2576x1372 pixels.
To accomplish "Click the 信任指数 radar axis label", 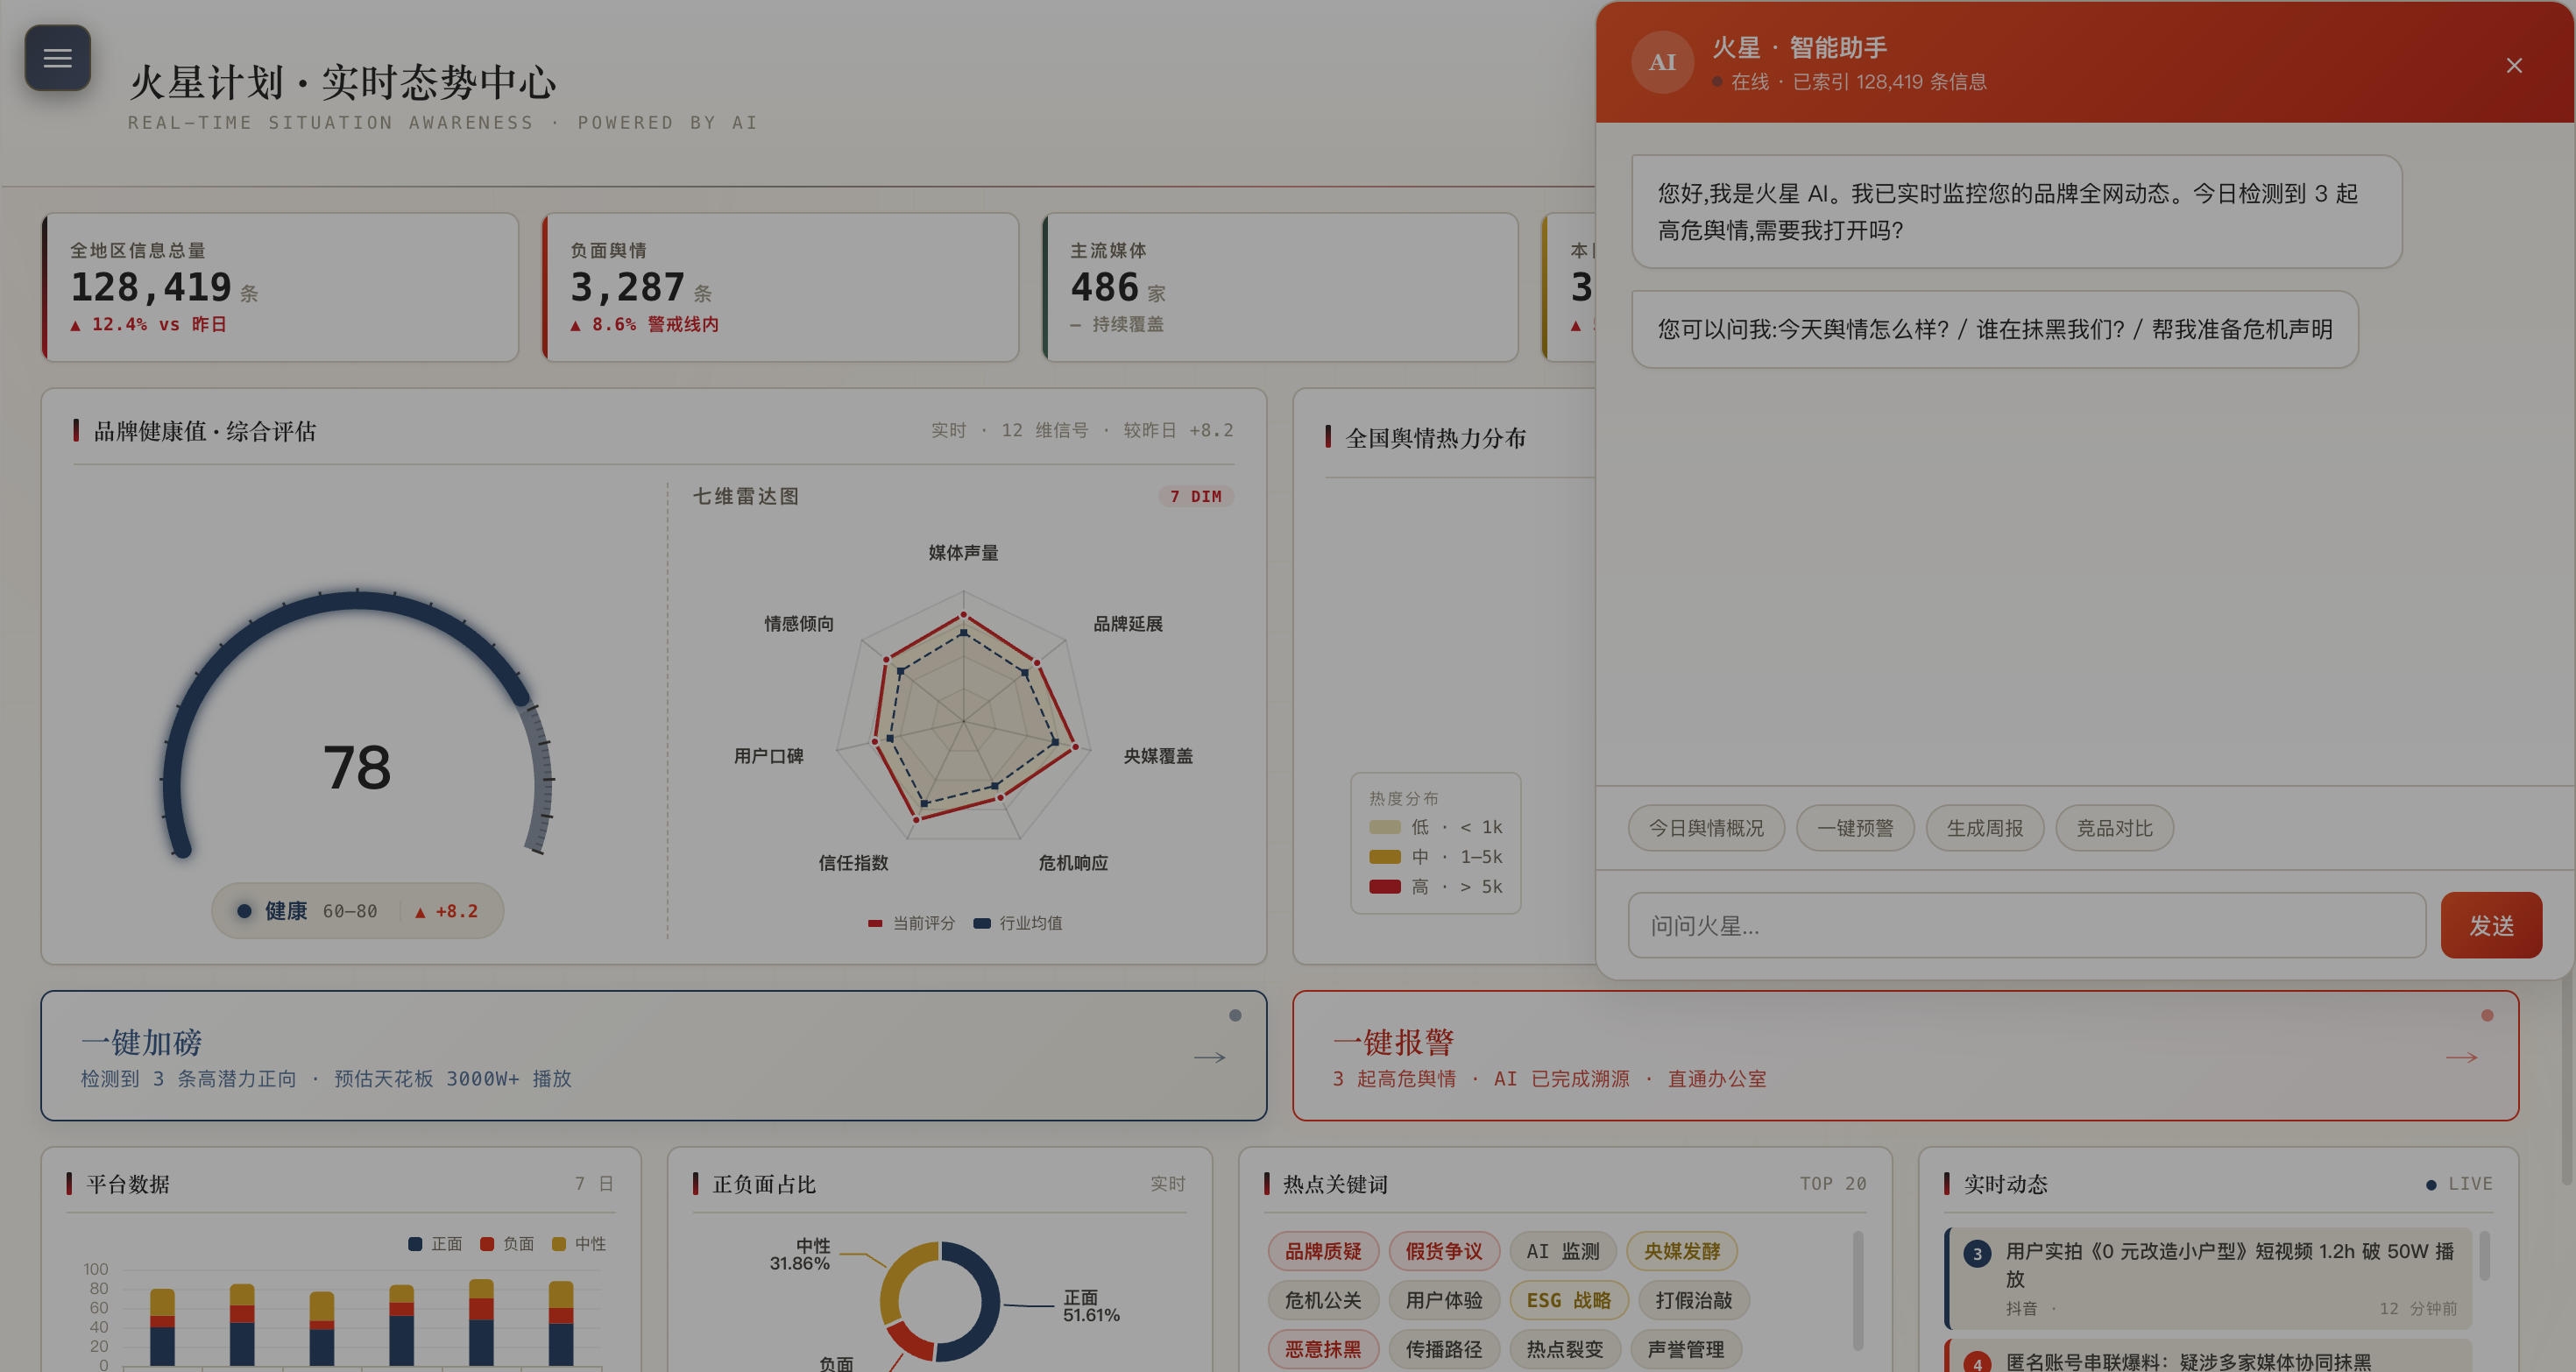I will coord(853,863).
